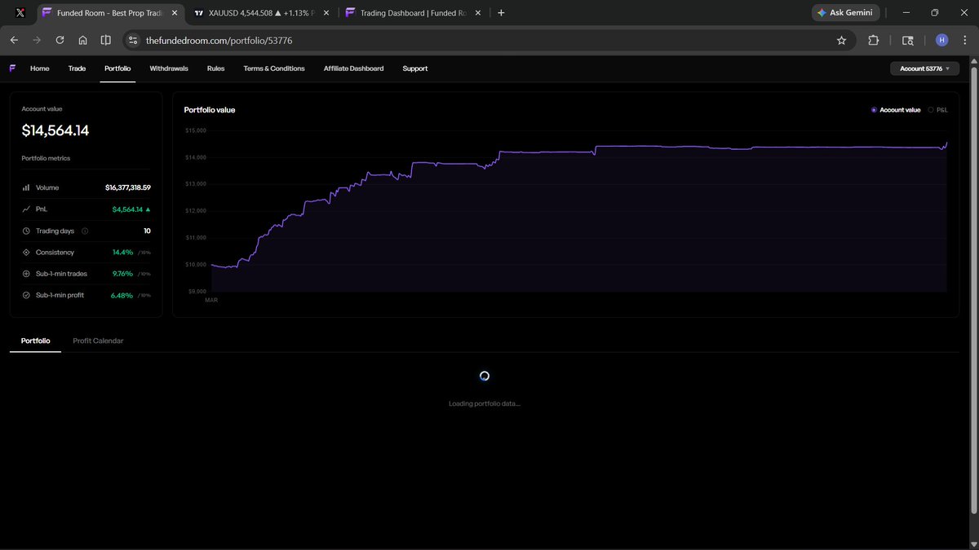
Task: Switch to the X browser tab
Action: pos(20,13)
